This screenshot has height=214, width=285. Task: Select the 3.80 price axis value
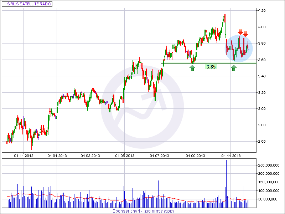tap(262, 43)
